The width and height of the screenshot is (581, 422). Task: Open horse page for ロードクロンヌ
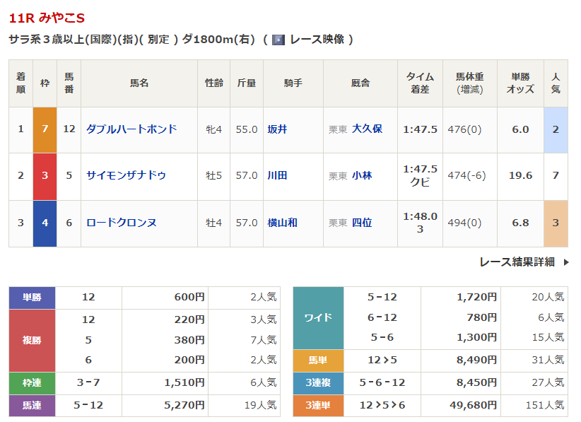click(x=121, y=223)
